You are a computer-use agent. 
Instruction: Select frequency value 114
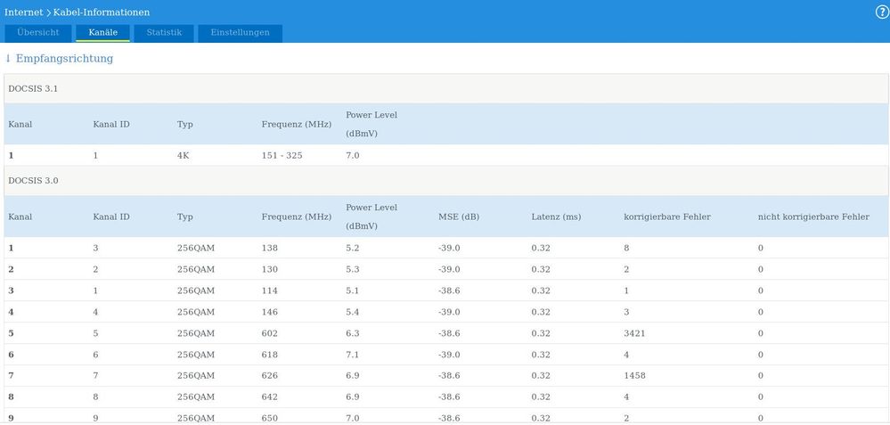(x=270, y=290)
